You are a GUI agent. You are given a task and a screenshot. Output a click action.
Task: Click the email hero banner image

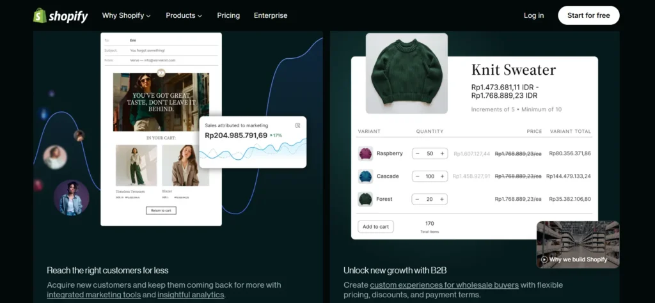point(161,102)
